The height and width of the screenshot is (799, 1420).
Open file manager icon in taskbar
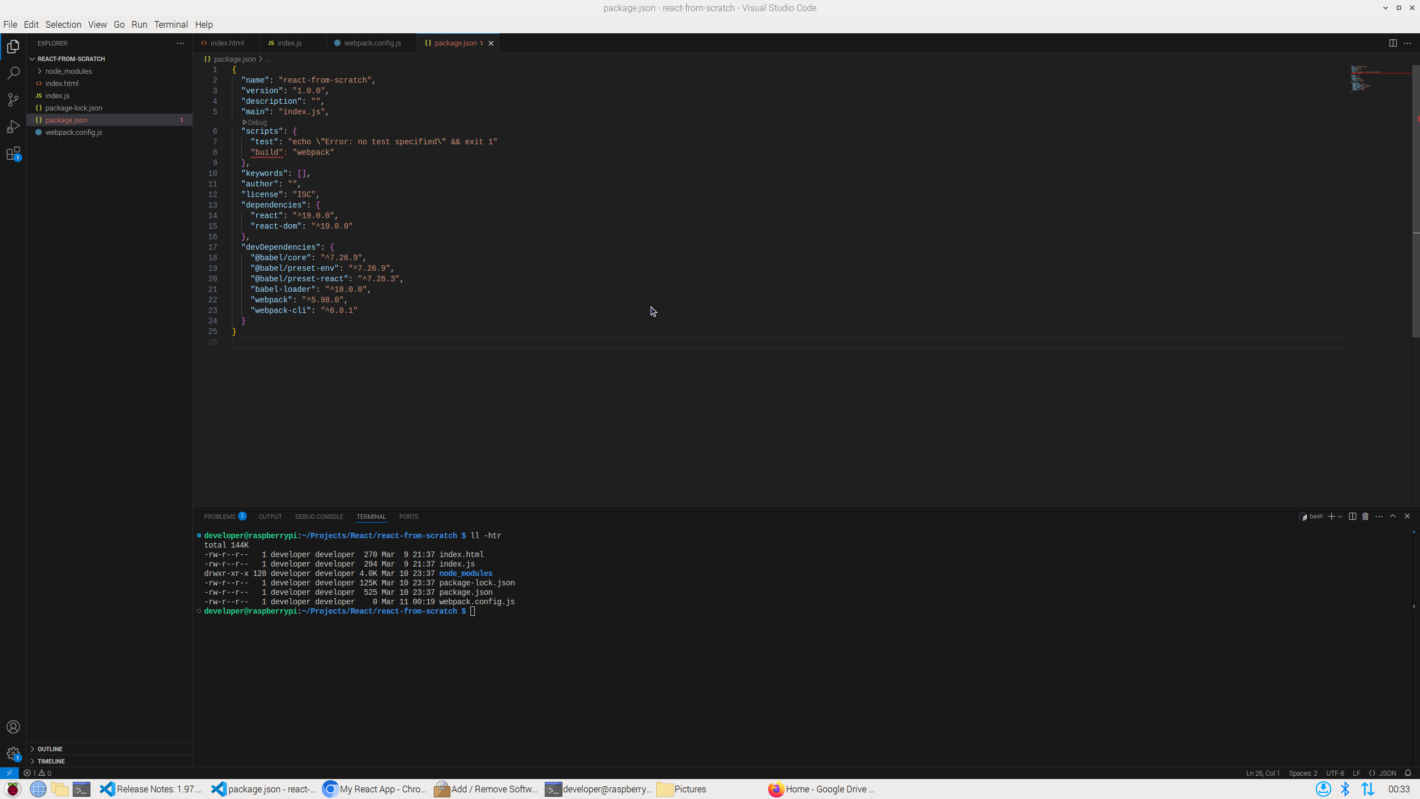coord(60,789)
